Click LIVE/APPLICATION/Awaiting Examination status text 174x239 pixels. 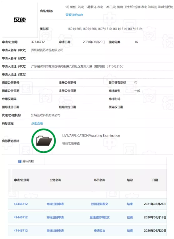pos(91,136)
